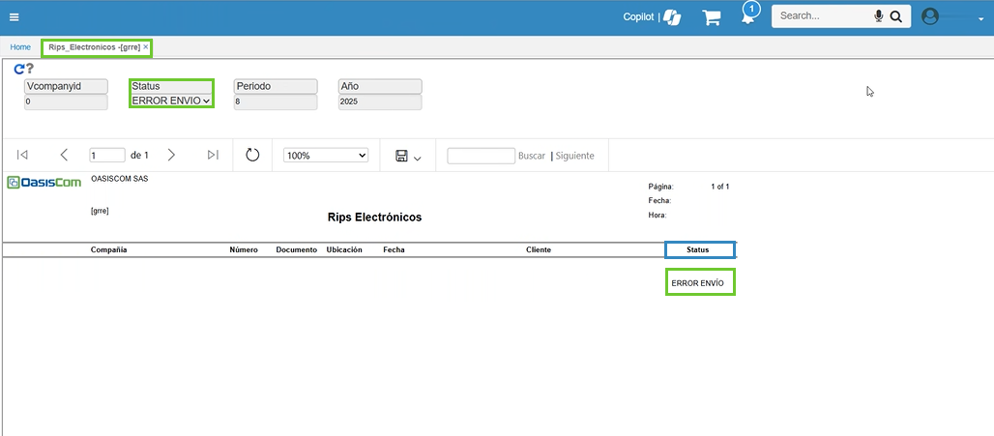The width and height of the screenshot is (994, 436).
Task: Click the magnifier search icon
Action: click(x=895, y=16)
